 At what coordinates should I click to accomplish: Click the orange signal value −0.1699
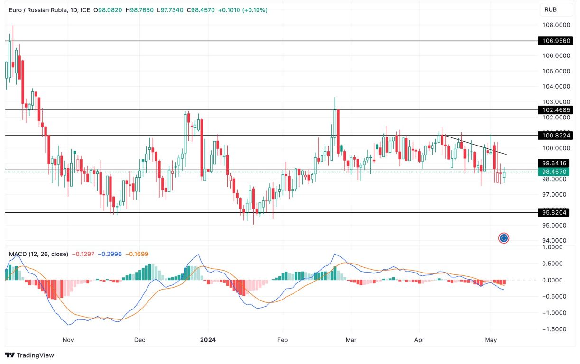coord(137,255)
